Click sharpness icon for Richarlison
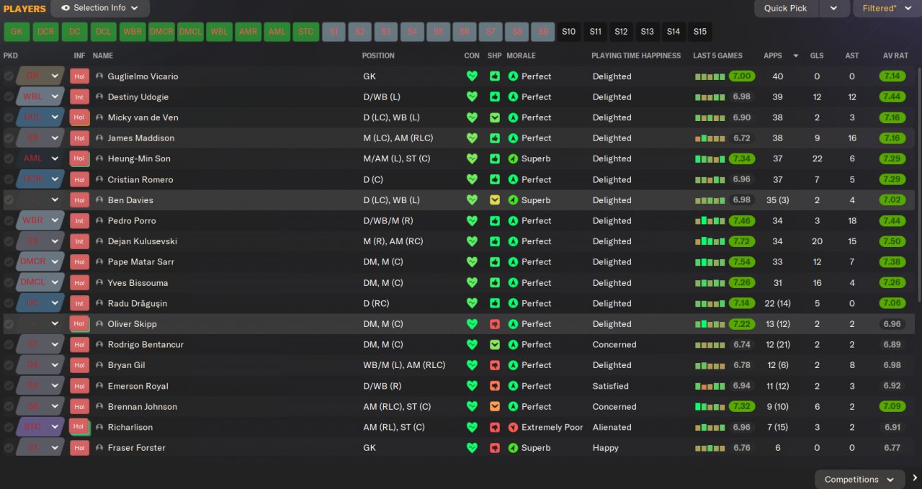This screenshot has height=489, width=922. tap(495, 427)
